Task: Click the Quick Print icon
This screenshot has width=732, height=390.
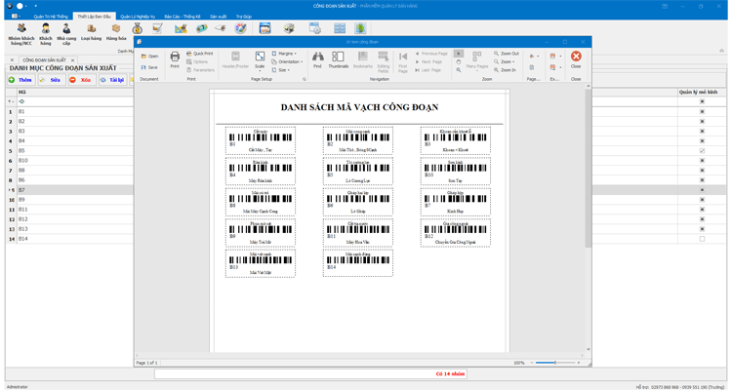Action: tap(201, 54)
